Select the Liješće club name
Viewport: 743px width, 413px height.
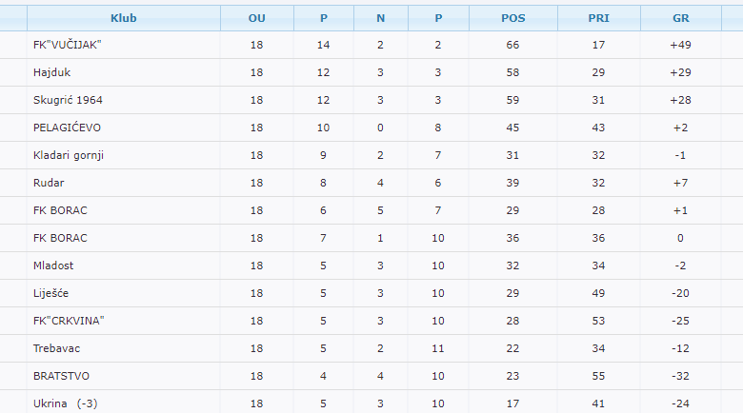[52, 293]
